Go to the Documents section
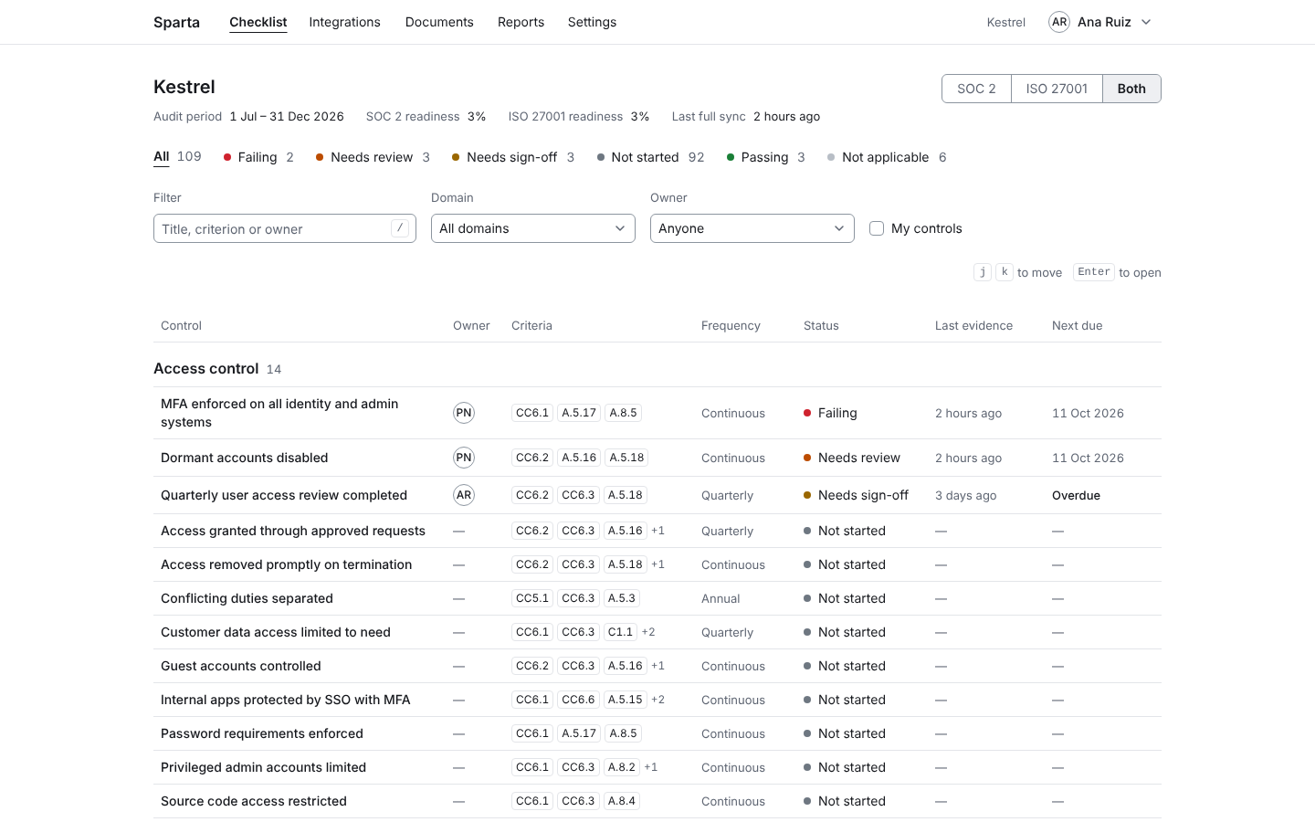 [x=439, y=22]
